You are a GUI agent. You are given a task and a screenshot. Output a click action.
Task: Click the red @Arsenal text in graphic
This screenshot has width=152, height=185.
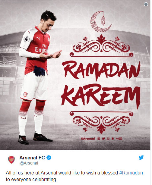pos(88,139)
